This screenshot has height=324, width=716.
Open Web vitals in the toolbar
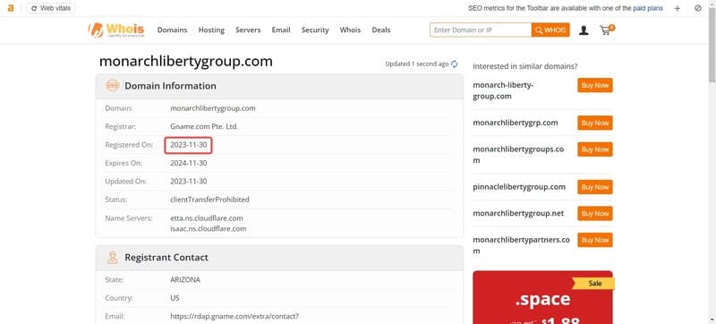pos(50,8)
